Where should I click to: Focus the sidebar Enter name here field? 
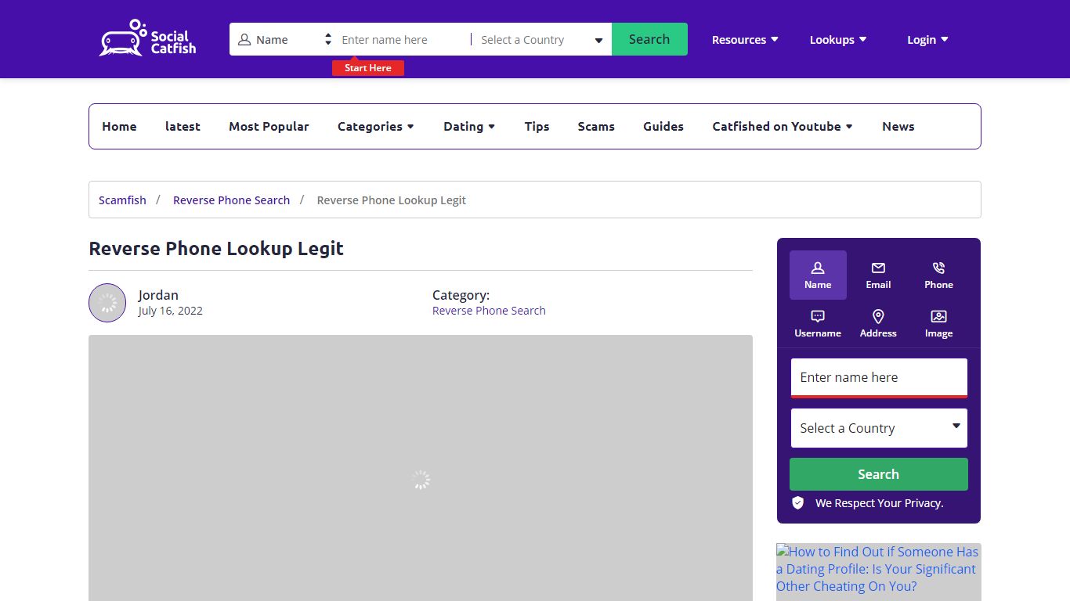(879, 377)
